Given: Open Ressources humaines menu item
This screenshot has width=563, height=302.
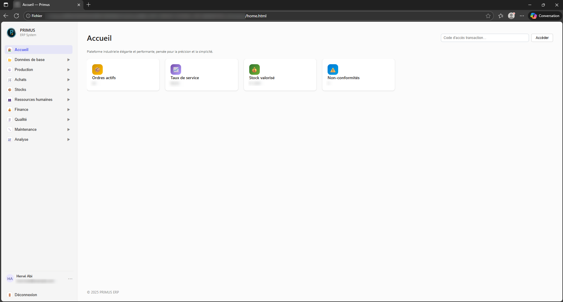Looking at the screenshot, I should 33,100.
